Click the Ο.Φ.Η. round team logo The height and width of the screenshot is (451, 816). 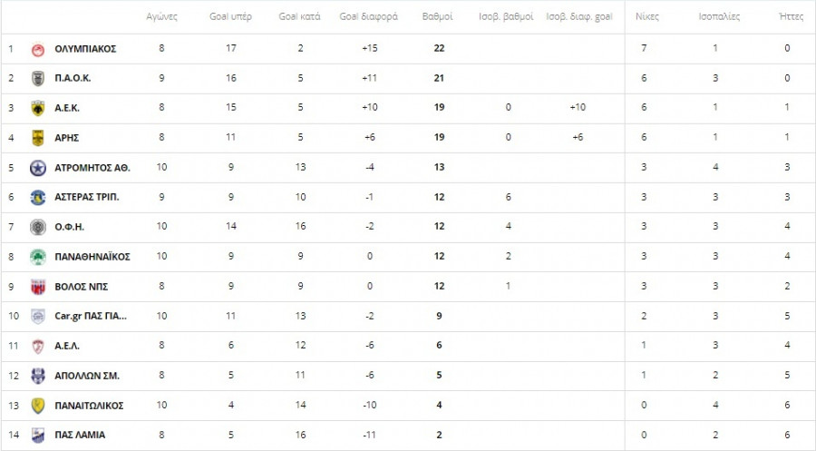coord(38,227)
